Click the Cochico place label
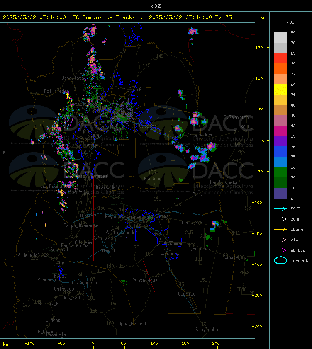The width and height of the screenshot is (312, 349). (x=187, y=294)
